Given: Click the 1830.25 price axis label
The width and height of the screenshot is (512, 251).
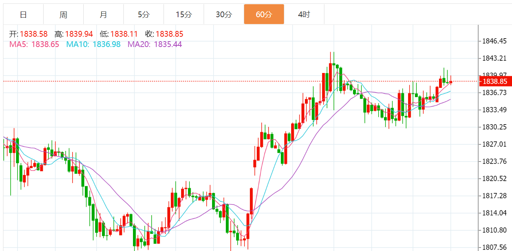Looking at the screenshot, I should click(494, 127).
